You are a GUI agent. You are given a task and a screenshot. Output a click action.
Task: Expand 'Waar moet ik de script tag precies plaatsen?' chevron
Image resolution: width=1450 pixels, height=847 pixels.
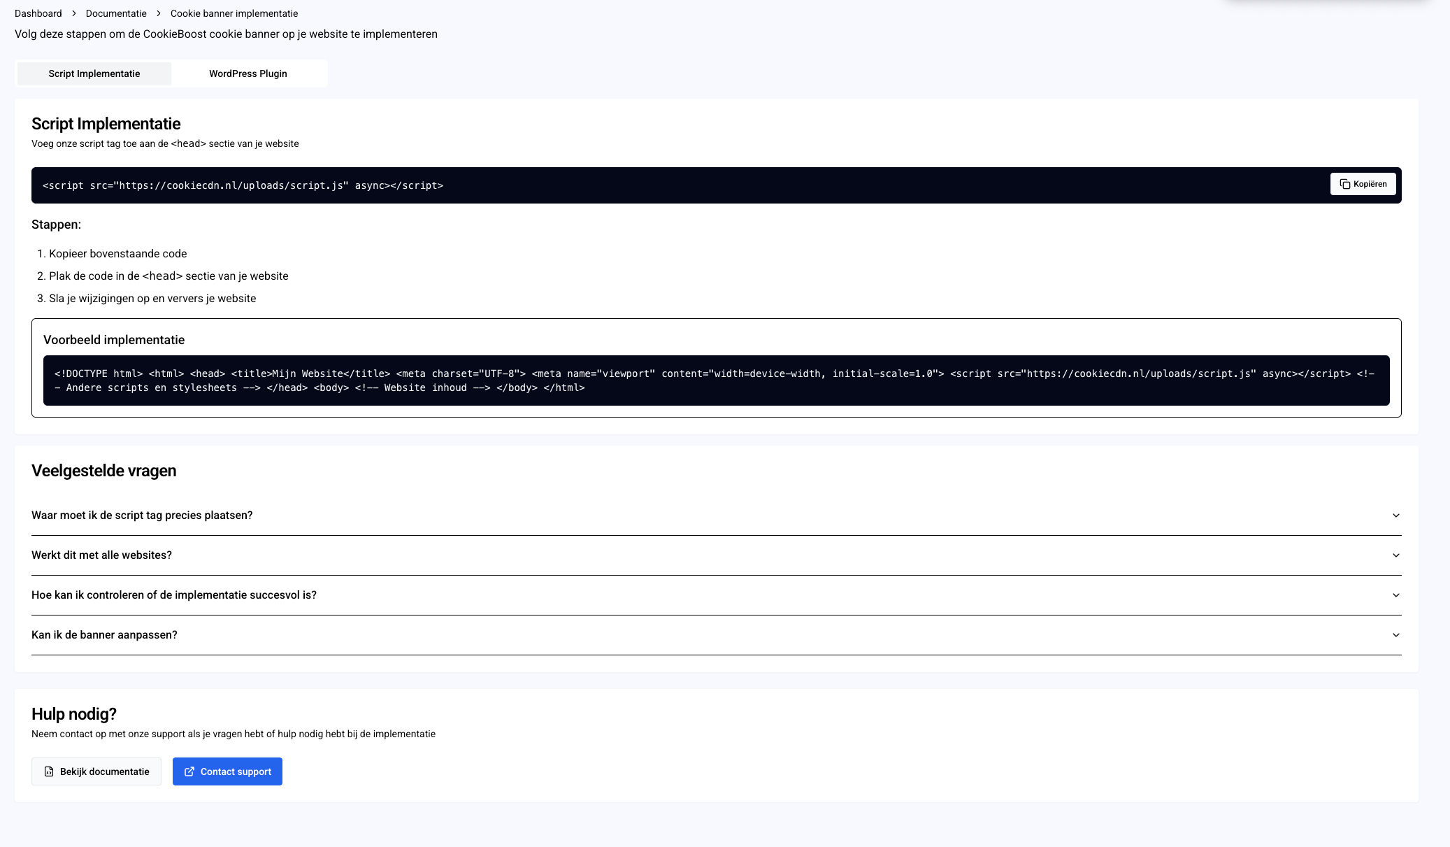pos(1395,515)
